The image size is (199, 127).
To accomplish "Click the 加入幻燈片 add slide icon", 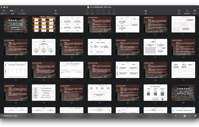I will click(22, 11).
